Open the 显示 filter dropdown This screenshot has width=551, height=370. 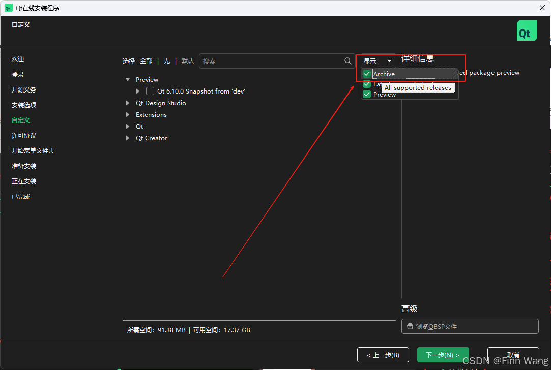click(x=378, y=61)
